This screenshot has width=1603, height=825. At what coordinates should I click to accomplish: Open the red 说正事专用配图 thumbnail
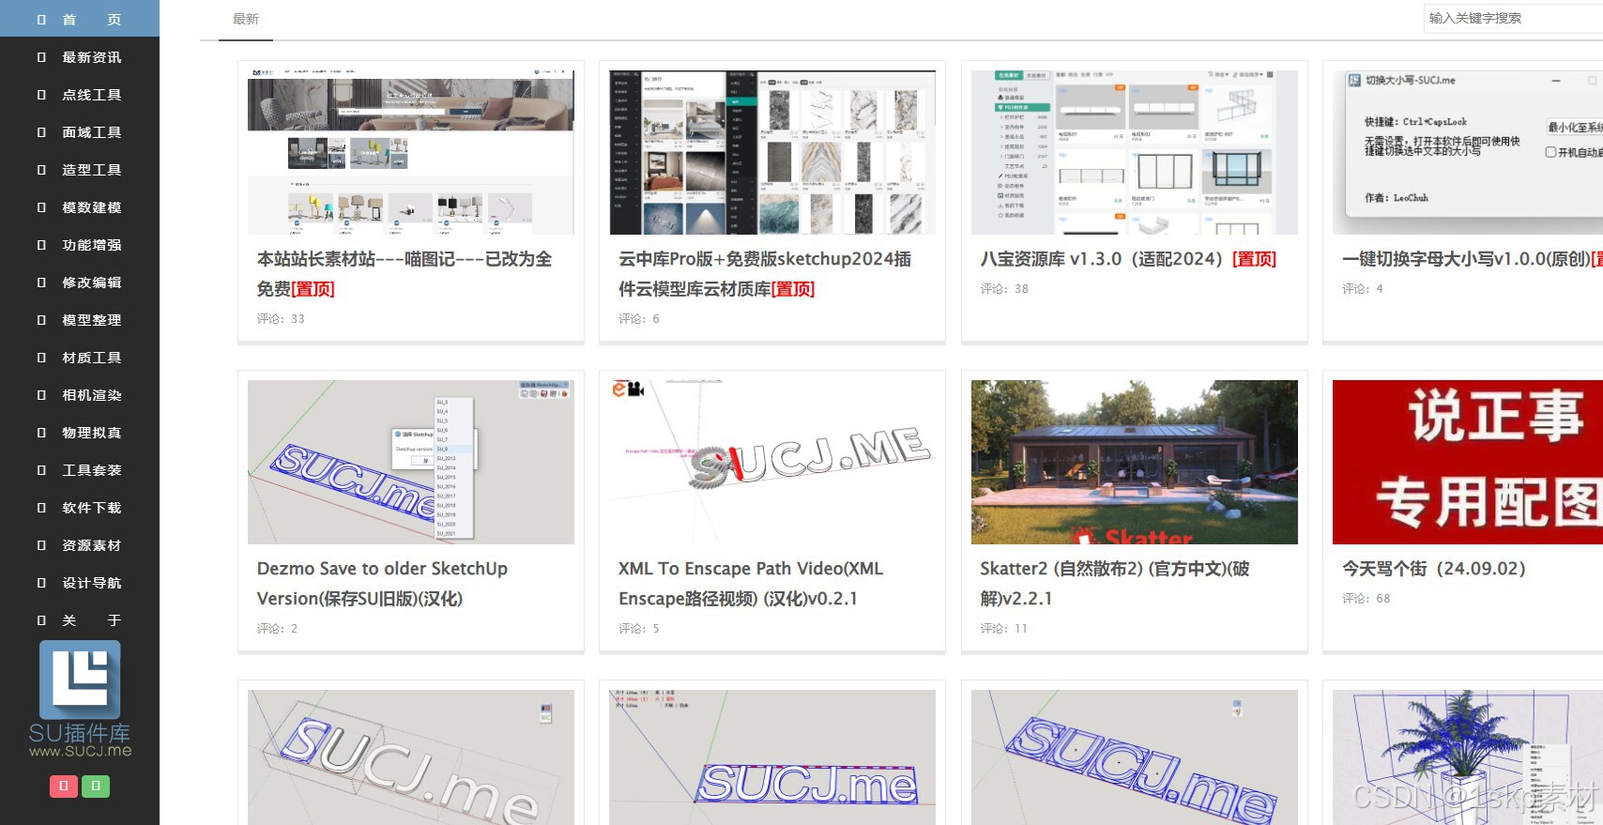point(1468,462)
